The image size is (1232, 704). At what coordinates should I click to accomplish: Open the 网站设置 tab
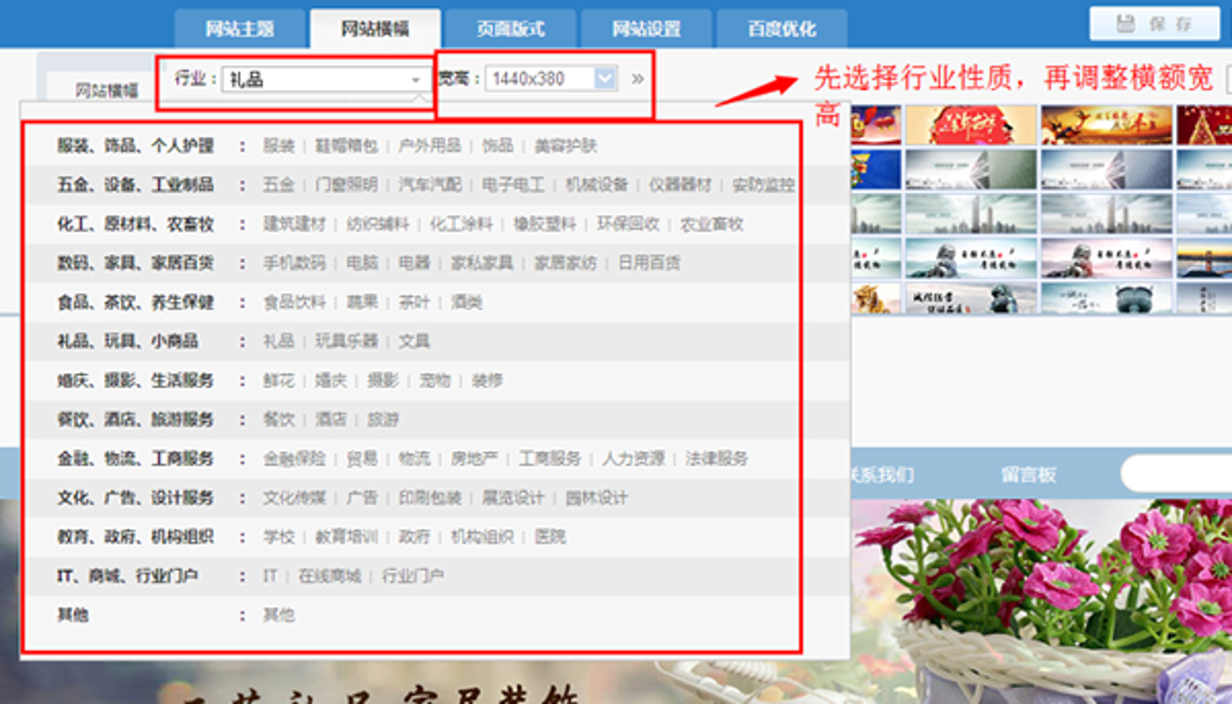(x=646, y=29)
